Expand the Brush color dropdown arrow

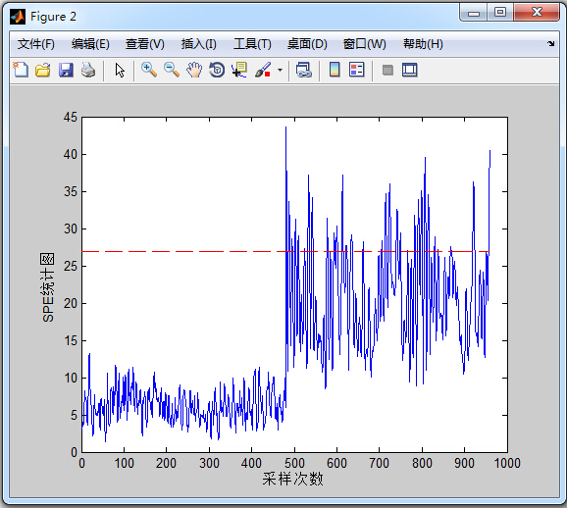tap(280, 71)
